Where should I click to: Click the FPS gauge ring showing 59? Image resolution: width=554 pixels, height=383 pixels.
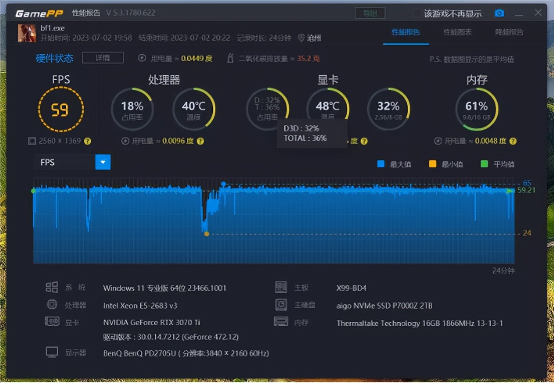pyautogui.click(x=61, y=109)
